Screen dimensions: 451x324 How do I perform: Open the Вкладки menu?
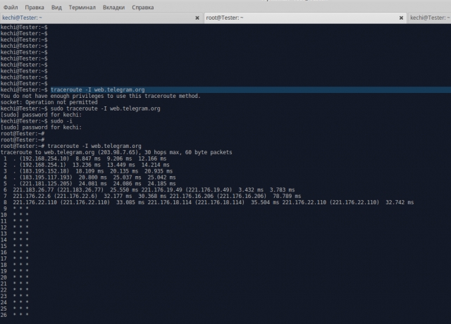[x=113, y=8]
